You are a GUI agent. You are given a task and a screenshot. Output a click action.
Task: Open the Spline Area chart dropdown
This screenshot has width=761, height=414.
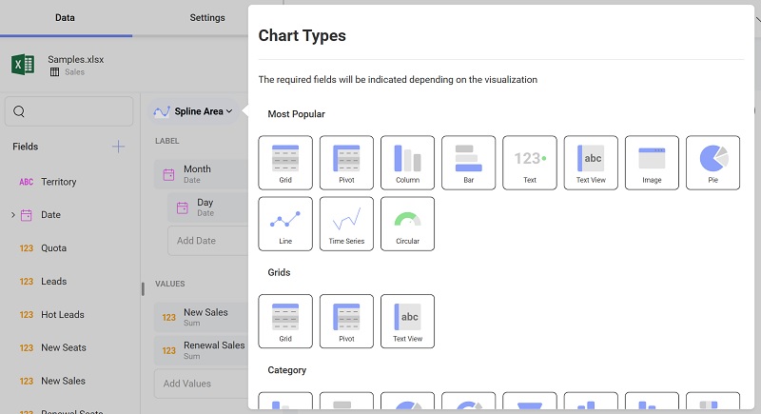193,111
